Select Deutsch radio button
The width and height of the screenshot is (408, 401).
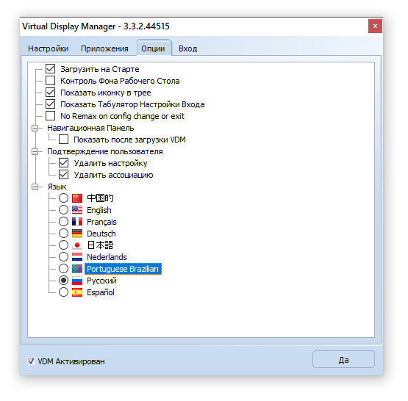pyautogui.click(x=63, y=234)
